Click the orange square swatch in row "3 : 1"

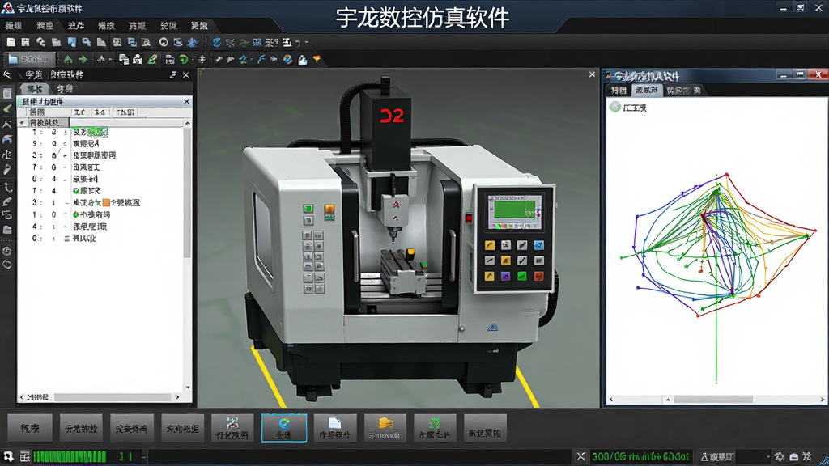coord(106,202)
